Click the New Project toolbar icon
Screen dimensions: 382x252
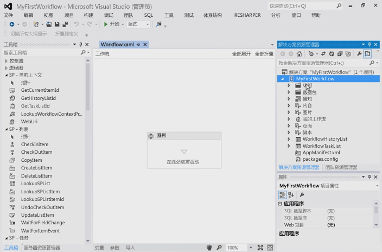click(36, 24)
